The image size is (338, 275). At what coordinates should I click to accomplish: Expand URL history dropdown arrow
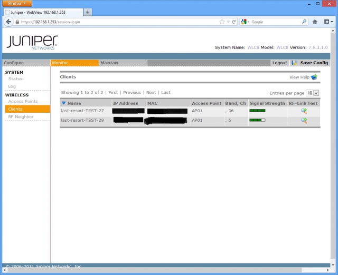228,22
